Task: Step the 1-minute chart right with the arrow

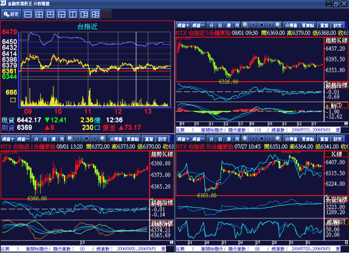Action: (95, 139)
